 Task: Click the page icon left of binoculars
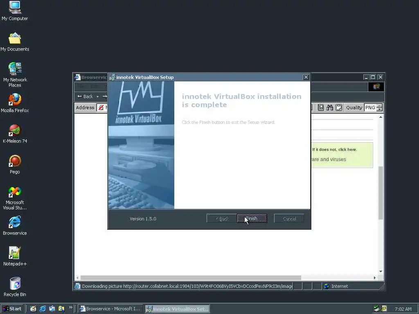(x=321, y=108)
